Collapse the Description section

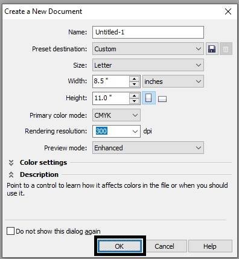click(11, 174)
